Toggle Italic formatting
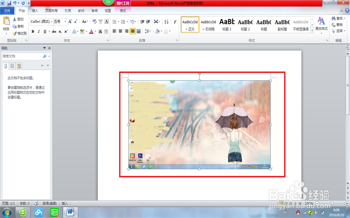 click(38, 31)
